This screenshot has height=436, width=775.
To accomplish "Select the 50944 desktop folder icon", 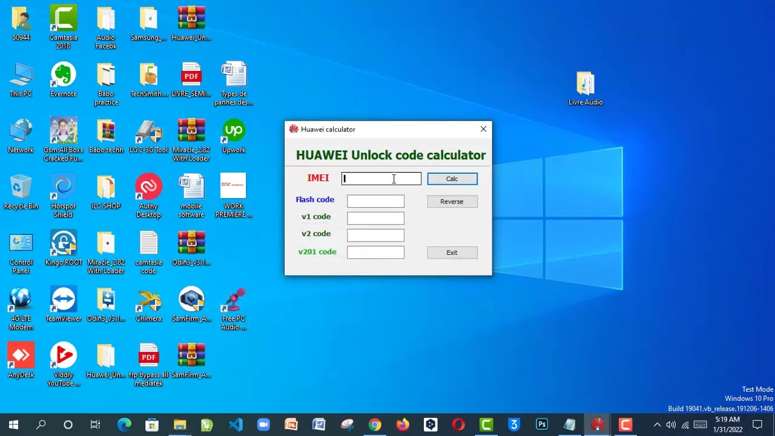I will [21, 24].
